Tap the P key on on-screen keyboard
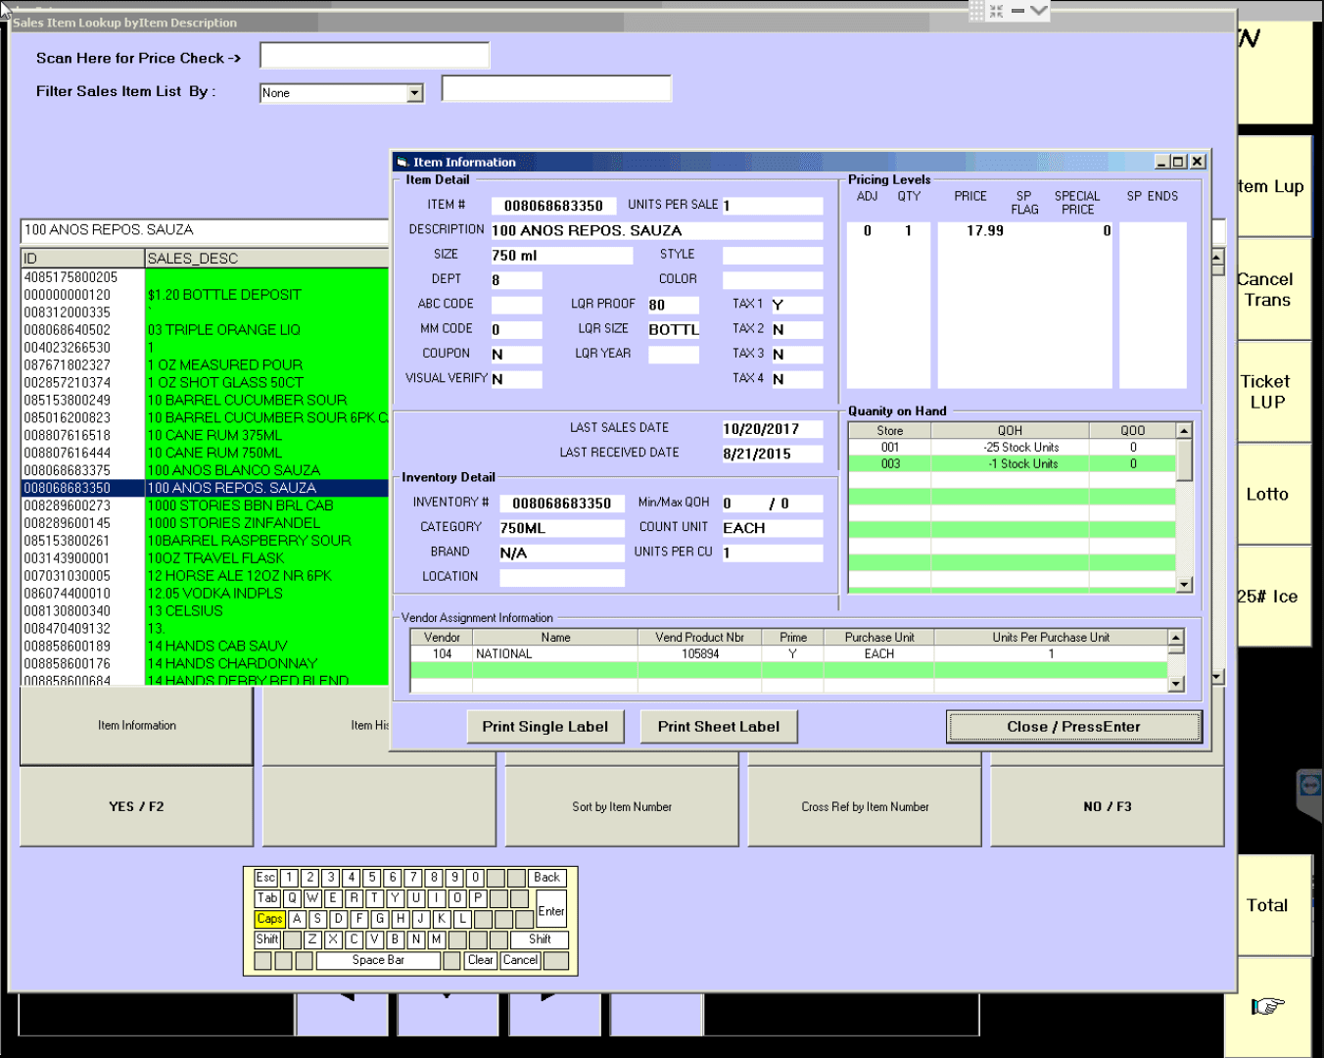Viewport: 1324px width, 1058px height. (477, 898)
